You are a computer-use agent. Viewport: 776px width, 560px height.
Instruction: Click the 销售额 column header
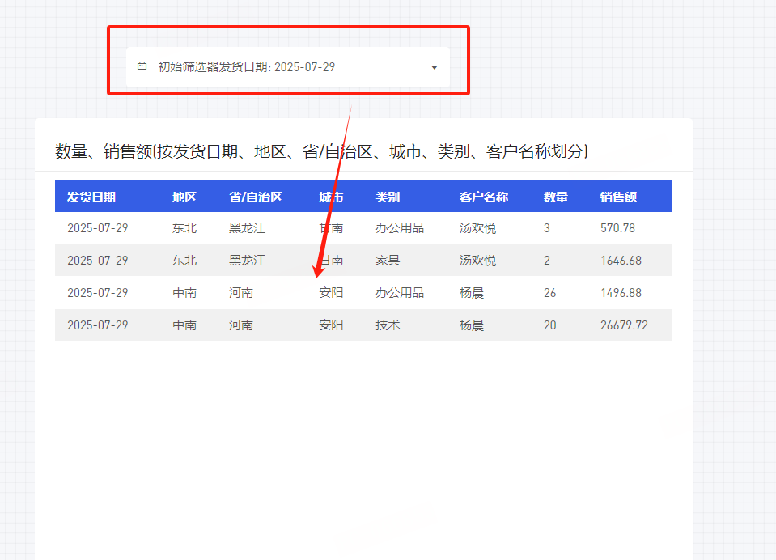click(618, 197)
